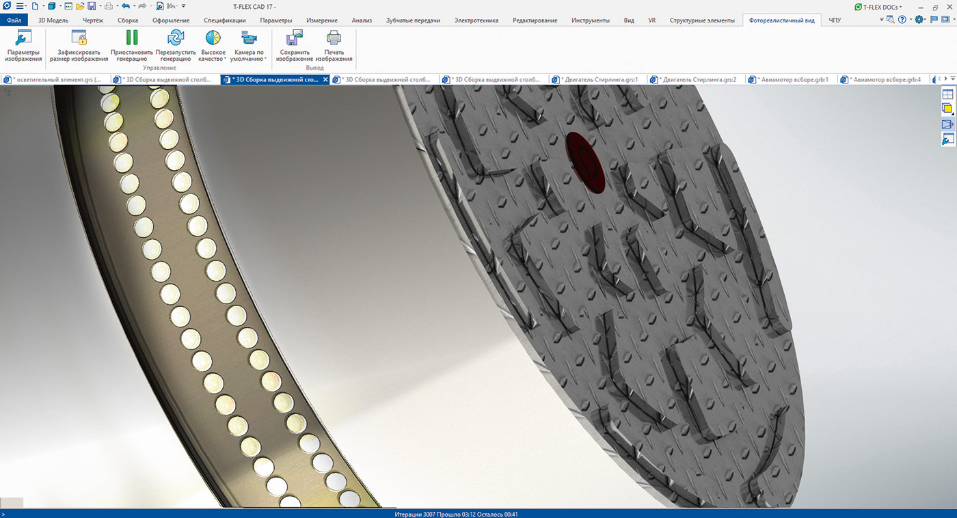Pause rendering with Приостановить генерацию
This screenshot has height=518, width=957.
132,46
